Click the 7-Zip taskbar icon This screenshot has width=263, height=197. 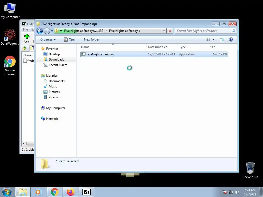click(x=87, y=192)
